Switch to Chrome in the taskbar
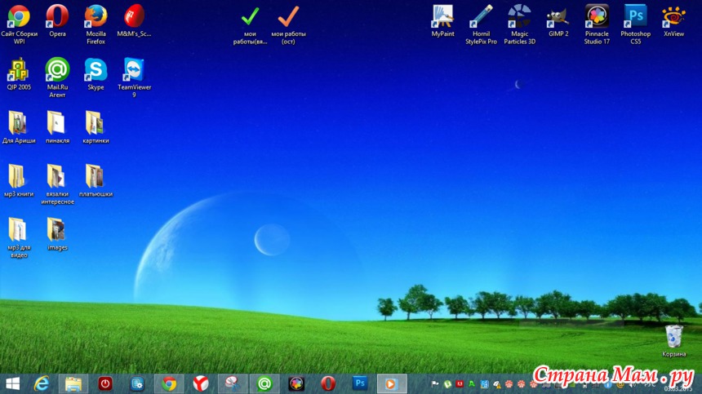Image resolution: width=702 pixels, height=394 pixels. coord(169,383)
